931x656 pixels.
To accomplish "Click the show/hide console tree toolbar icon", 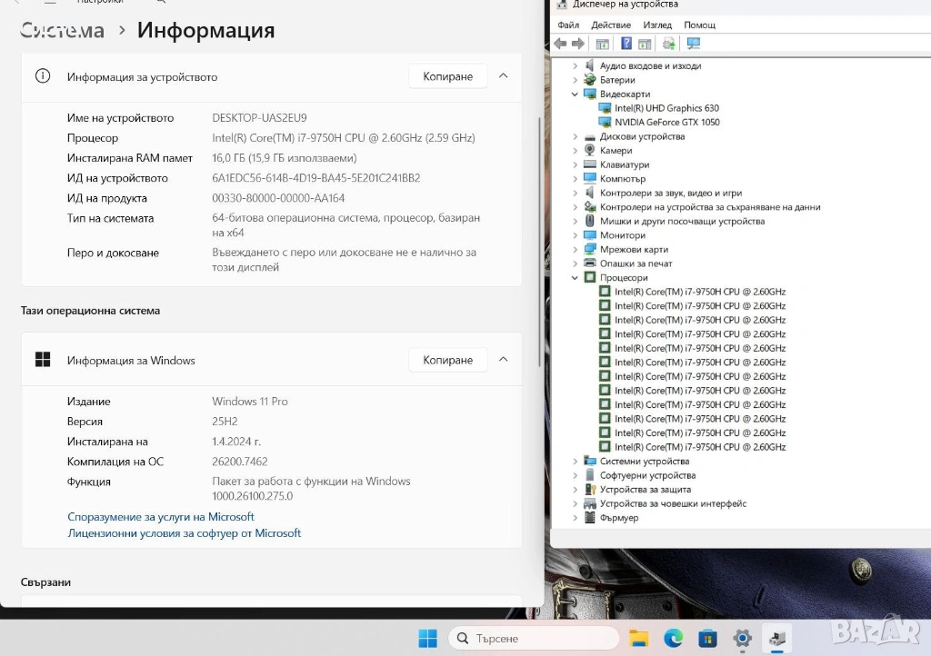I will pyautogui.click(x=602, y=44).
